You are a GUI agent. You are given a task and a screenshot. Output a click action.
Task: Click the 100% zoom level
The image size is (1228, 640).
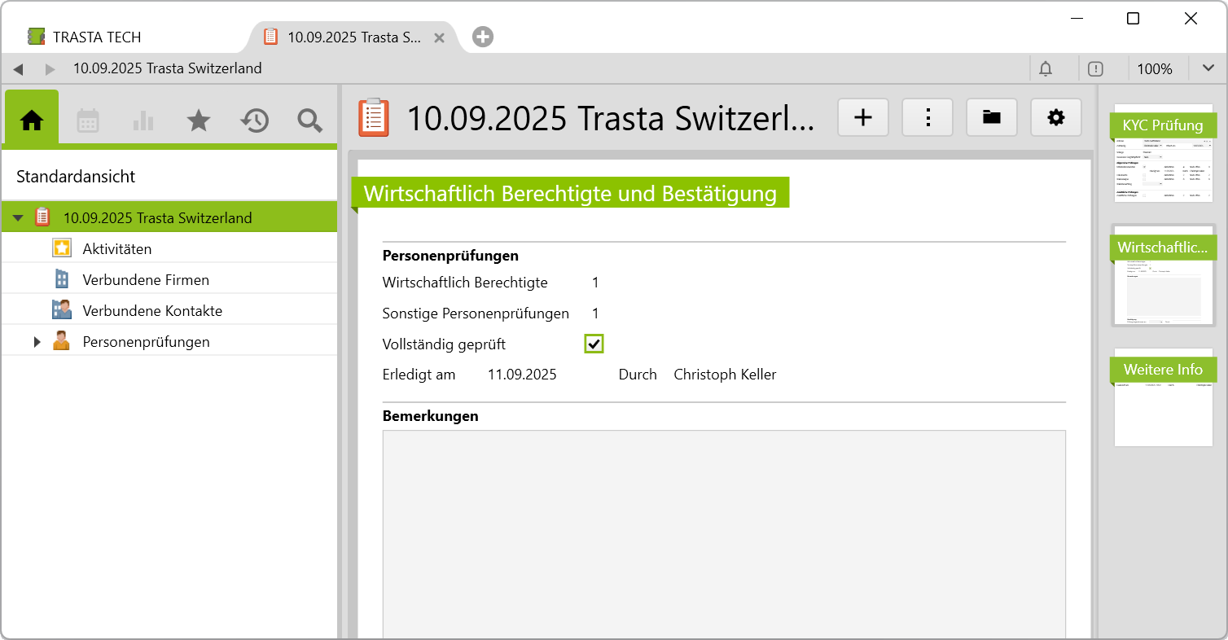click(x=1155, y=69)
